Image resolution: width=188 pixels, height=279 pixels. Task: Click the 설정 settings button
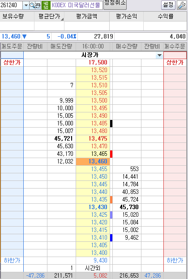tap(168, 5)
